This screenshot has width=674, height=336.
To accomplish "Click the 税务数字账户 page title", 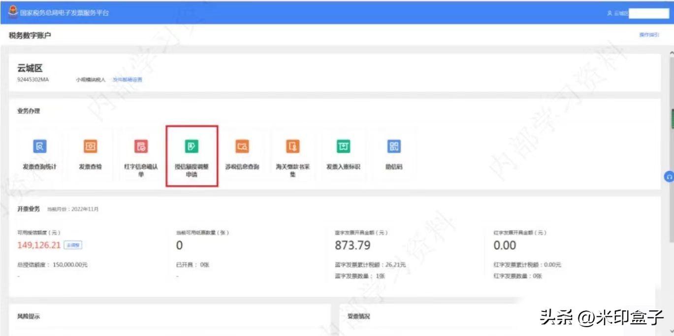I will (30, 35).
